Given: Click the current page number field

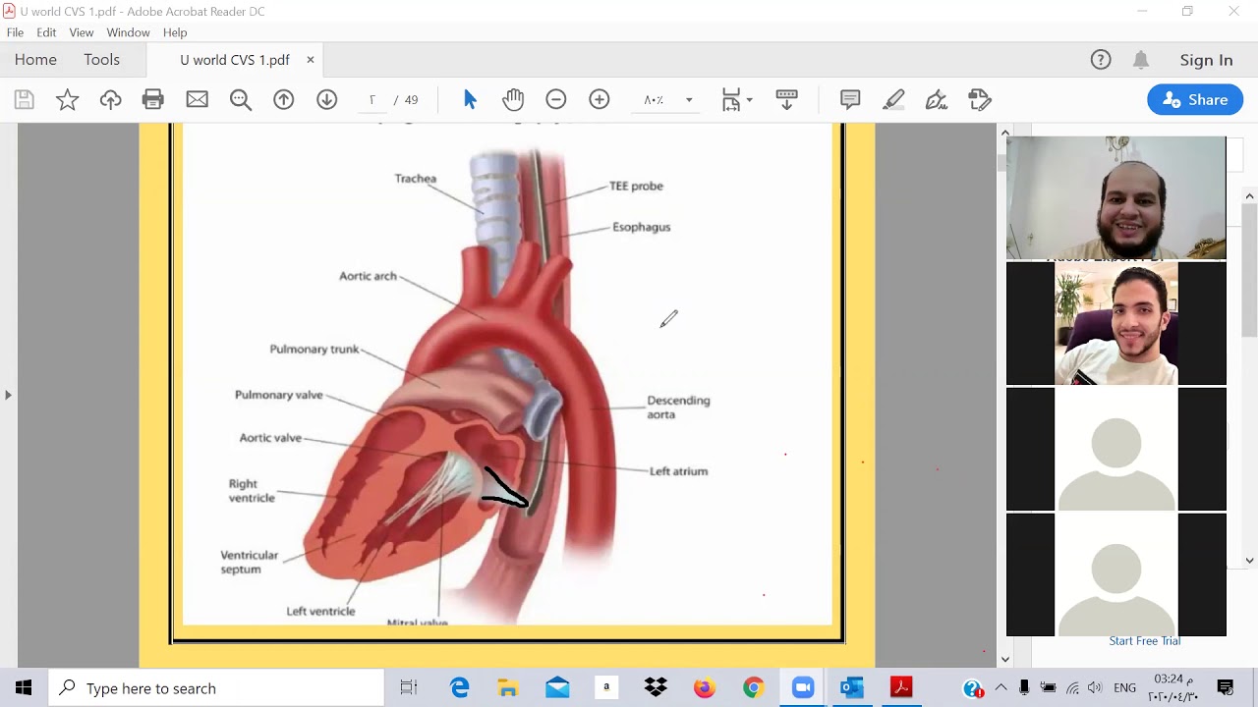Looking at the screenshot, I should [372, 100].
